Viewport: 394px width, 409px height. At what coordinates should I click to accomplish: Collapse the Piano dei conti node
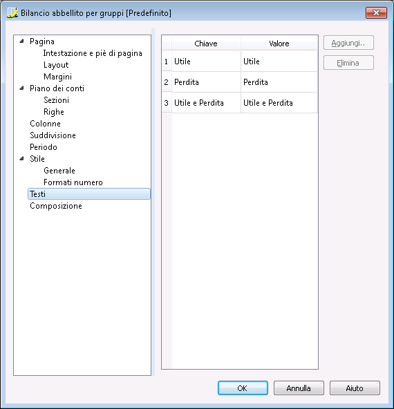point(22,88)
